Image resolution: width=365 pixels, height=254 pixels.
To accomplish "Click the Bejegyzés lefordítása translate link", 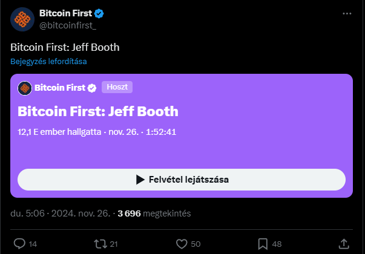I will coord(48,62).
